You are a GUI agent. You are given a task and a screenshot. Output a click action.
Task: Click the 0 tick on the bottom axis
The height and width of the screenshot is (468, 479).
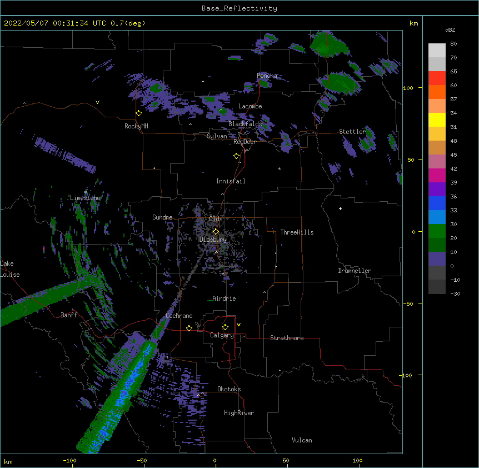pyautogui.click(x=214, y=461)
